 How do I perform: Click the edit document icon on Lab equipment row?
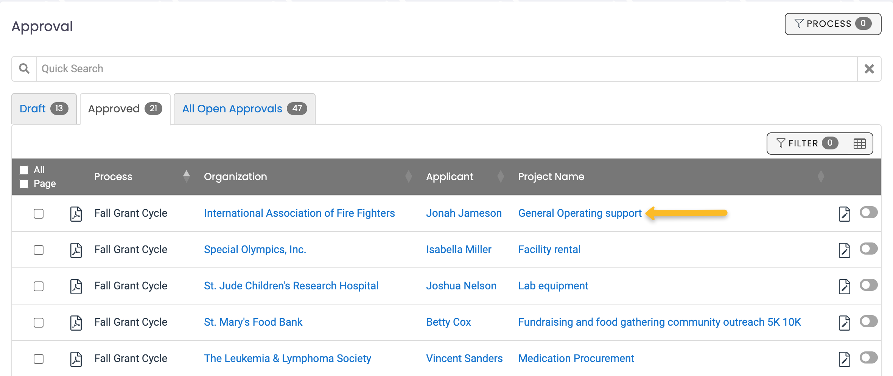pos(845,286)
